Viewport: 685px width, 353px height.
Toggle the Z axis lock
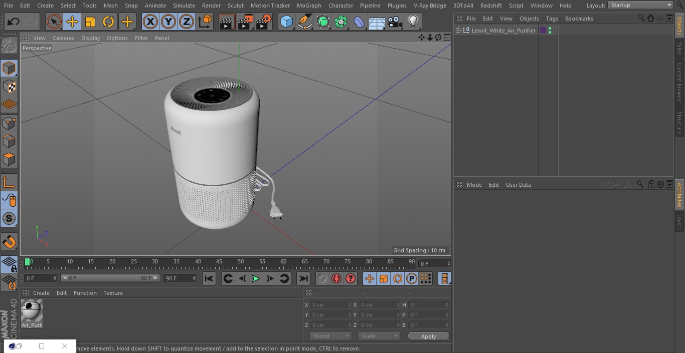[x=187, y=22]
